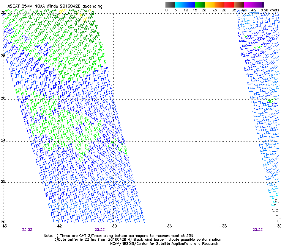
Task: Click the chart title 'ASCAT 25KM NOAA Winds 20160428 ascending'
Action: (55, 6)
